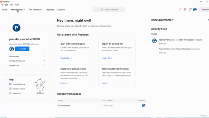
Task: Click the Postman logo in title bar
Action: pos(1,2)
